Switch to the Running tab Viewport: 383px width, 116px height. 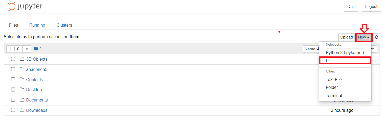point(37,25)
